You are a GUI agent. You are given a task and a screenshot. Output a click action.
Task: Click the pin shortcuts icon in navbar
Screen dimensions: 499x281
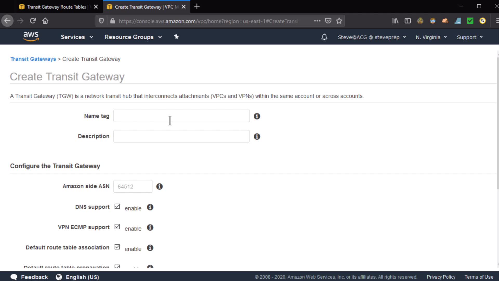click(x=176, y=37)
